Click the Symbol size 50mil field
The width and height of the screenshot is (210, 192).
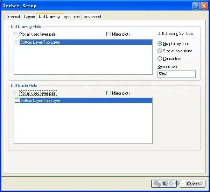point(176,74)
